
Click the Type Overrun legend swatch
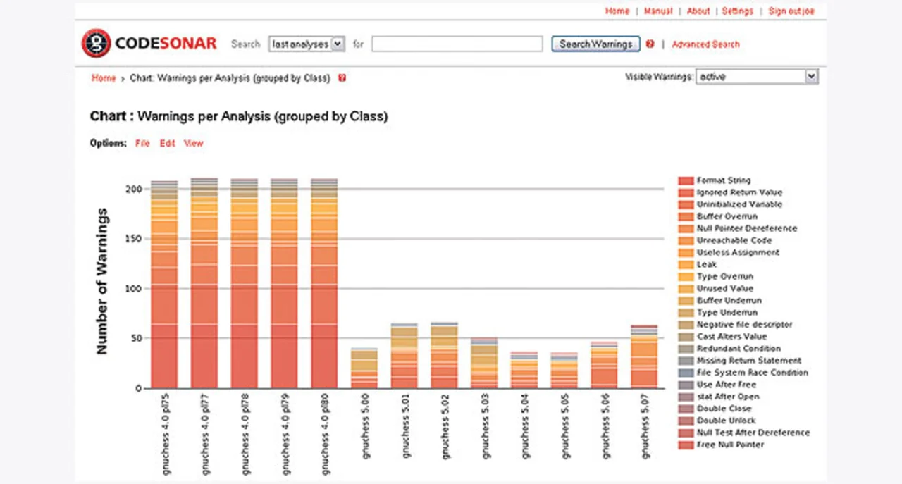pyautogui.click(x=686, y=276)
